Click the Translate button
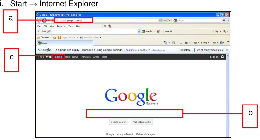Screen dimensions: 260x140 pyautogui.click(x=185, y=50)
